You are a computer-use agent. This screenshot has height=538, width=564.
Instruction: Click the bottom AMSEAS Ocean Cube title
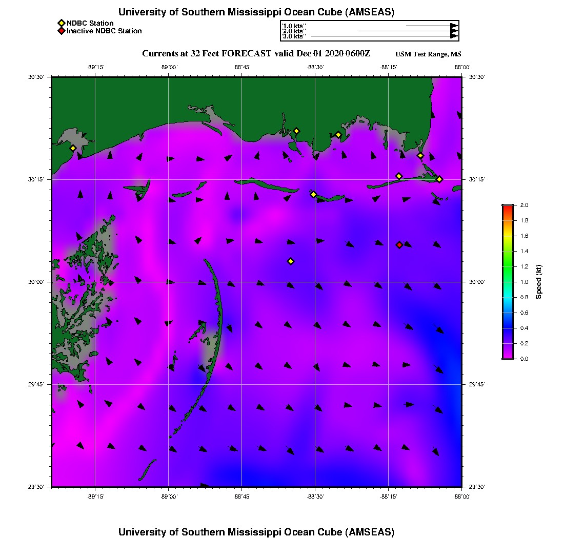[x=256, y=531]
